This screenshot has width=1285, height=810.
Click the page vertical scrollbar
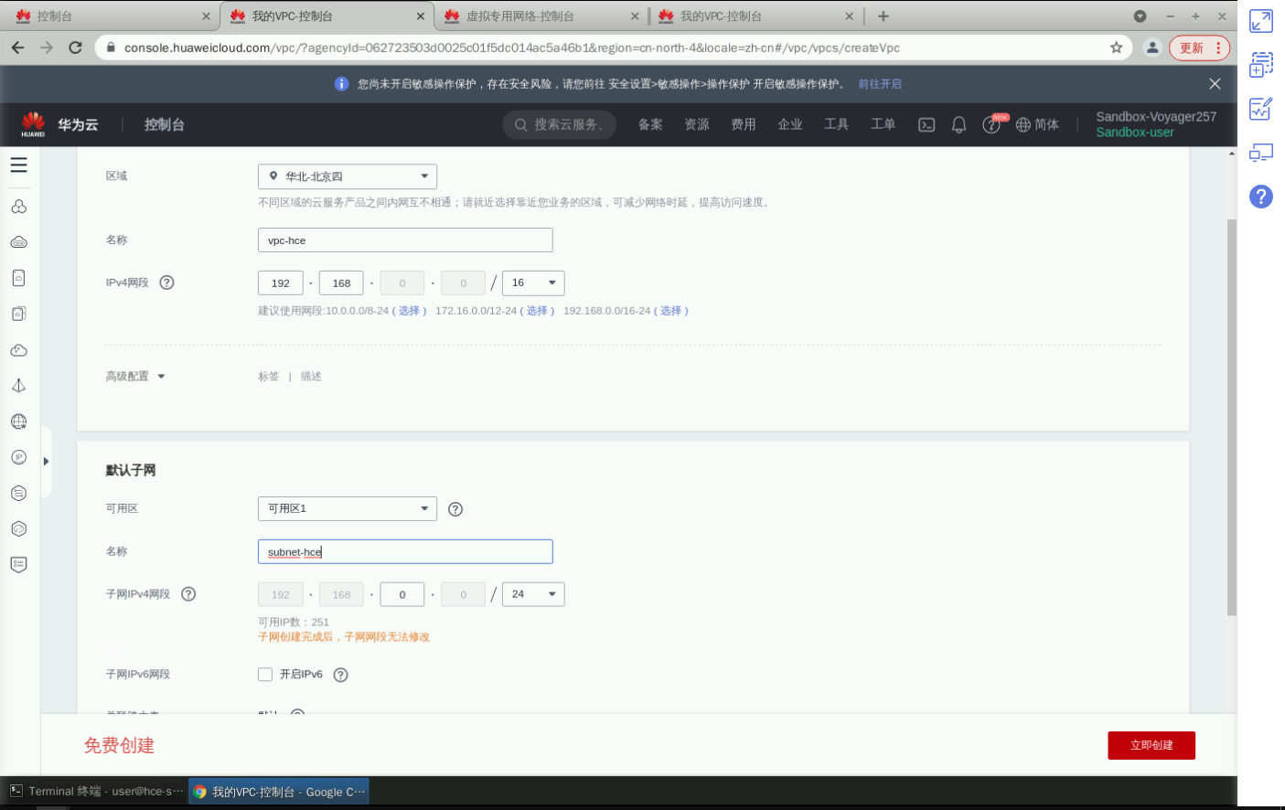pos(1231,416)
